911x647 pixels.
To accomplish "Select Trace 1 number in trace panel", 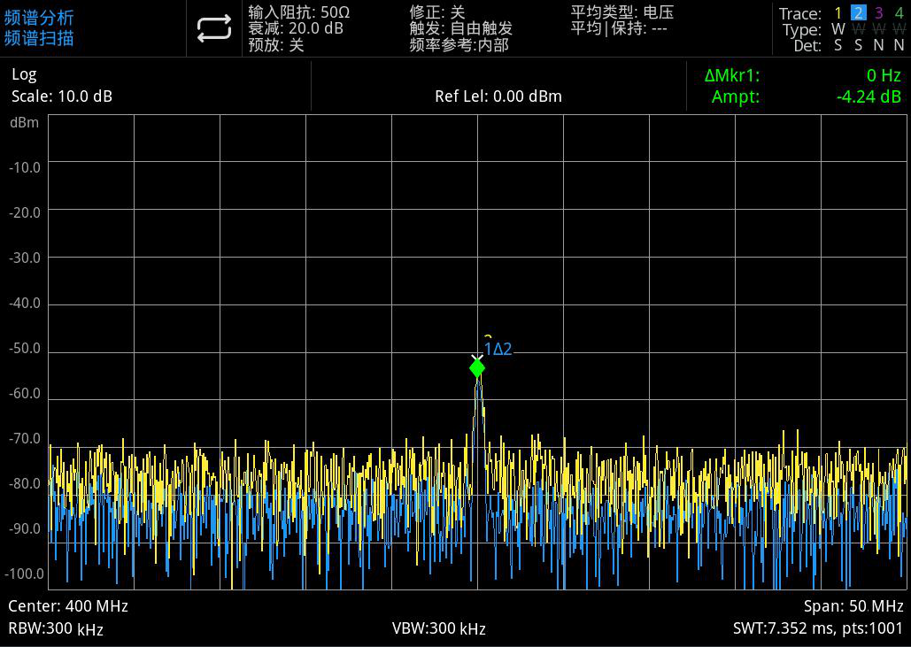I will tap(838, 12).
